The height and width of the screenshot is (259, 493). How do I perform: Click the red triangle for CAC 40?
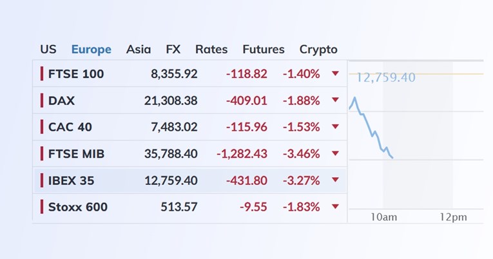[335, 127]
